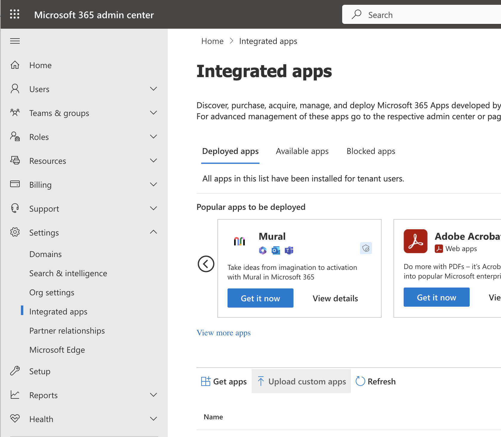501x437 pixels.
Task: Select the Outlook icon on the Mural card
Action: click(276, 250)
